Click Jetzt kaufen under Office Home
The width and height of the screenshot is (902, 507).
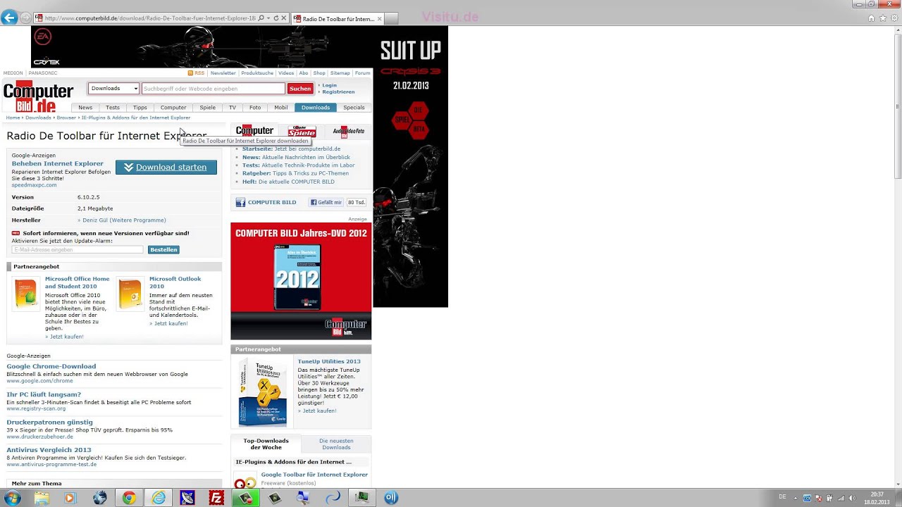pyautogui.click(x=67, y=337)
